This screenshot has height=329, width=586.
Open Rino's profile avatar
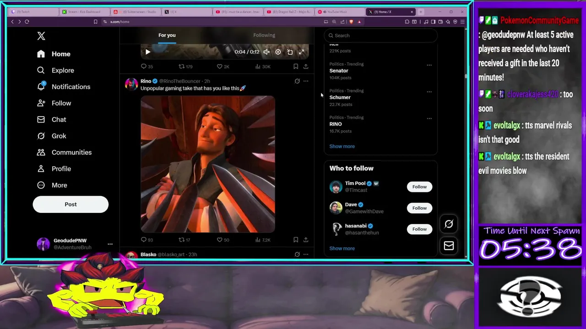pyautogui.click(x=131, y=84)
